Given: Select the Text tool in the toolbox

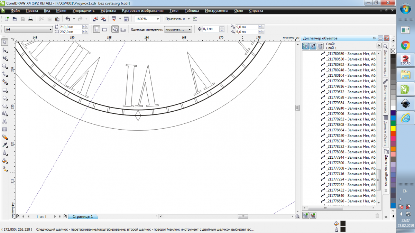Looking at the screenshot, I should point(5,122).
